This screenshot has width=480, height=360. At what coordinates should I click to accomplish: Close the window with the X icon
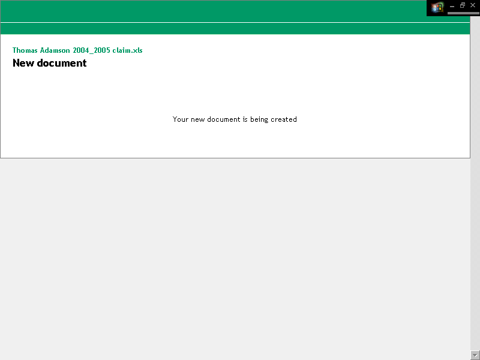pos(472,5)
